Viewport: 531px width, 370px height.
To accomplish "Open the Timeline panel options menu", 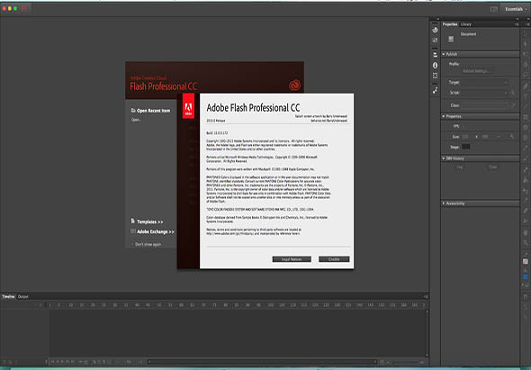I will pos(426,297).
